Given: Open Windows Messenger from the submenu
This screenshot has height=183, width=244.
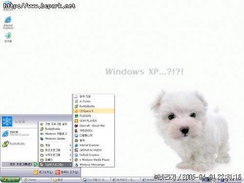Looking at the screenshot, I should [94, 165].
